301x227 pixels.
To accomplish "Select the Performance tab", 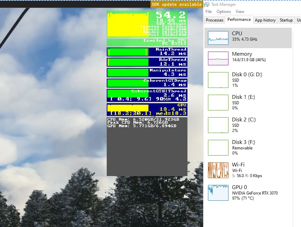I will (239, 20).
